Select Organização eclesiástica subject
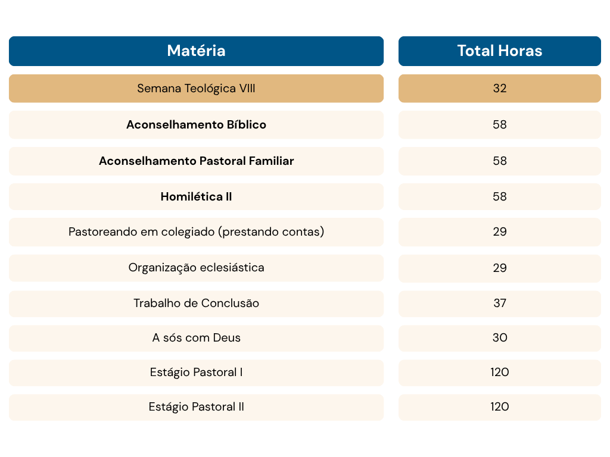The image size is (610, 457). coord(196,268)
